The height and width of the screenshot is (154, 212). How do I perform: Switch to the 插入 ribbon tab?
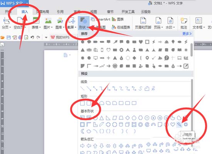[25, 12]
